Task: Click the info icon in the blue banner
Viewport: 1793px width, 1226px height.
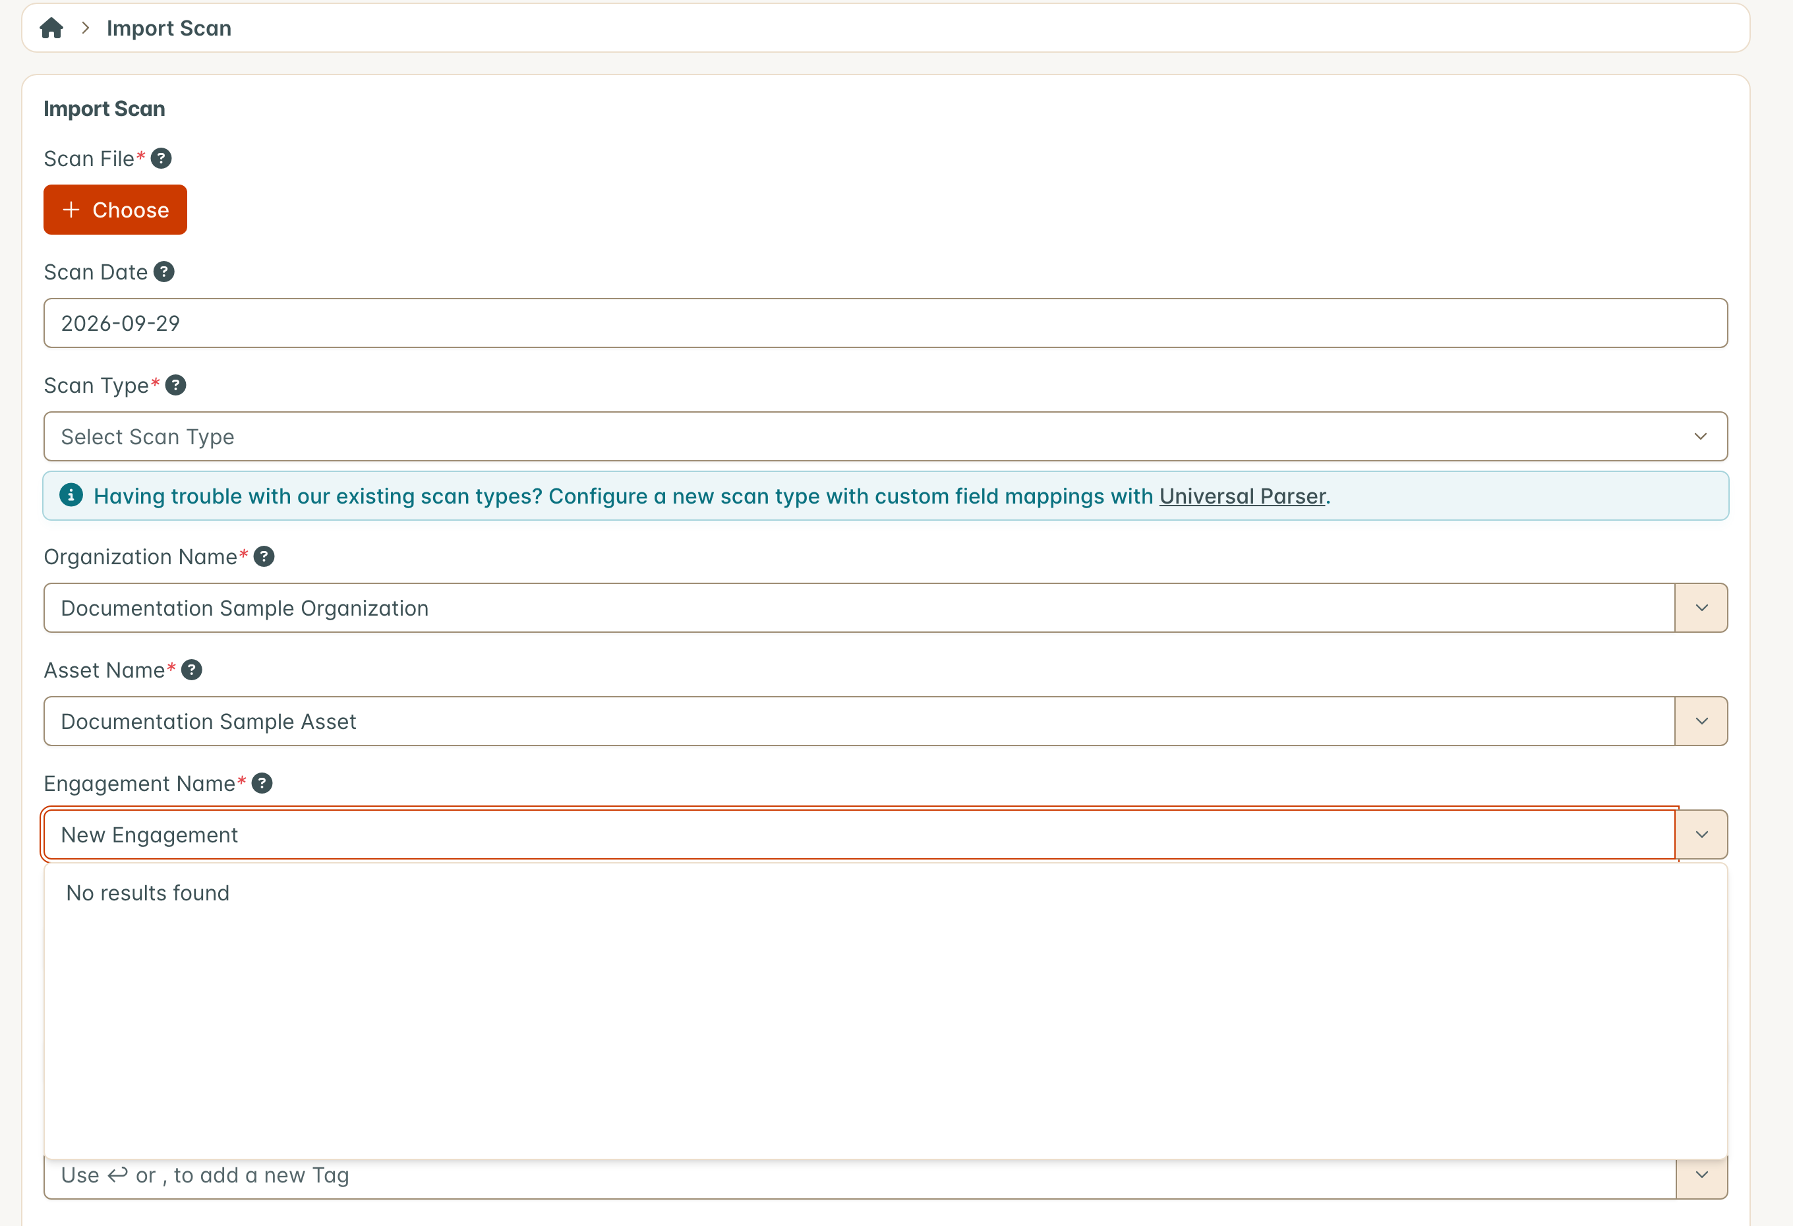Action: [x=71, y=494]
